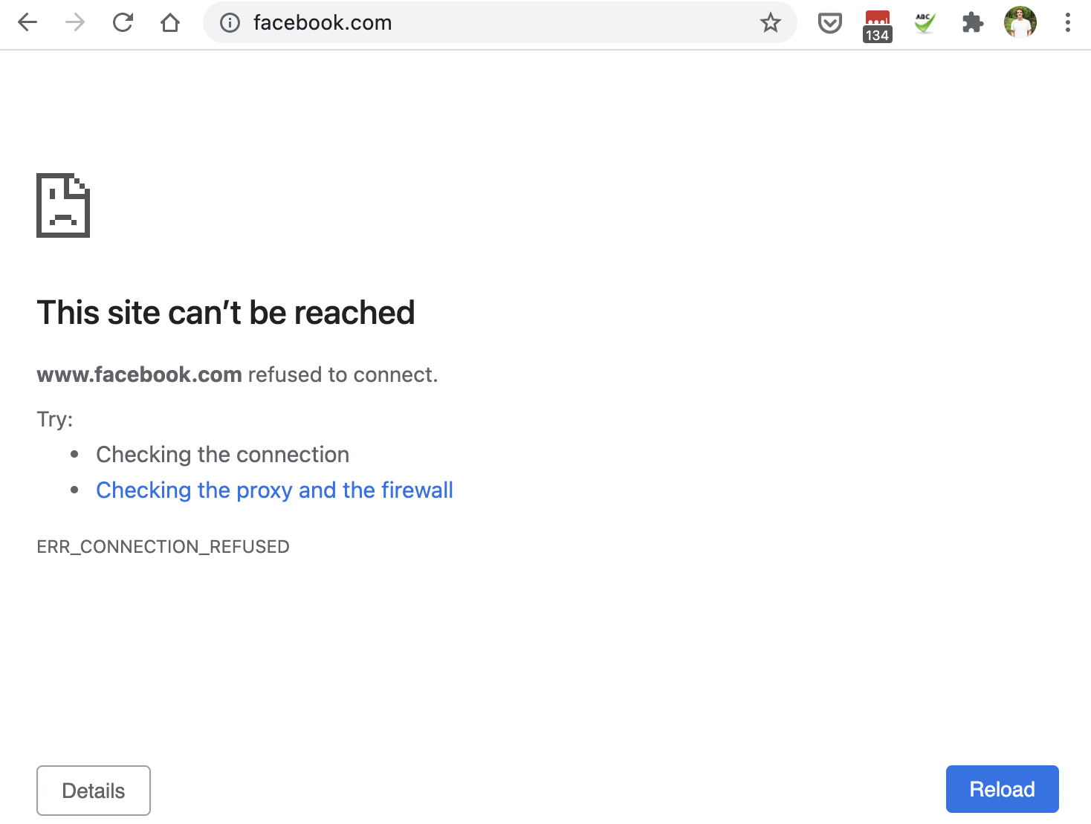Go back to the previous page
Viewport: 1091px width, 824px height.
coord(27,23)
